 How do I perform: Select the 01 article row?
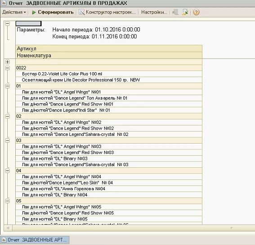click(109, 86)
